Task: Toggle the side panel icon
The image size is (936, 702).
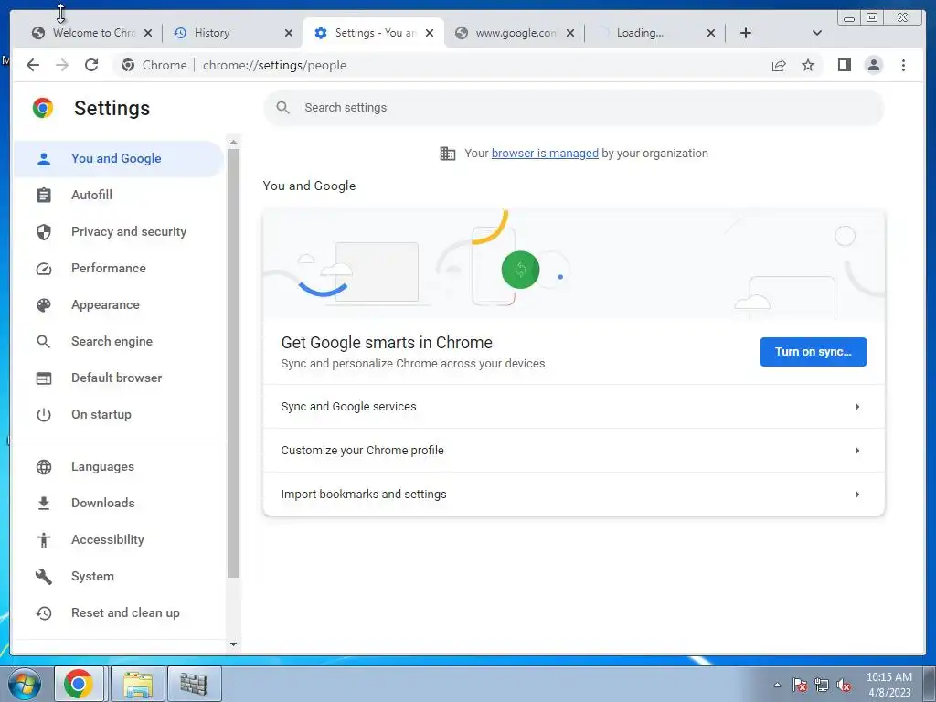Action: pyautogui.click(x=844, y=65)
